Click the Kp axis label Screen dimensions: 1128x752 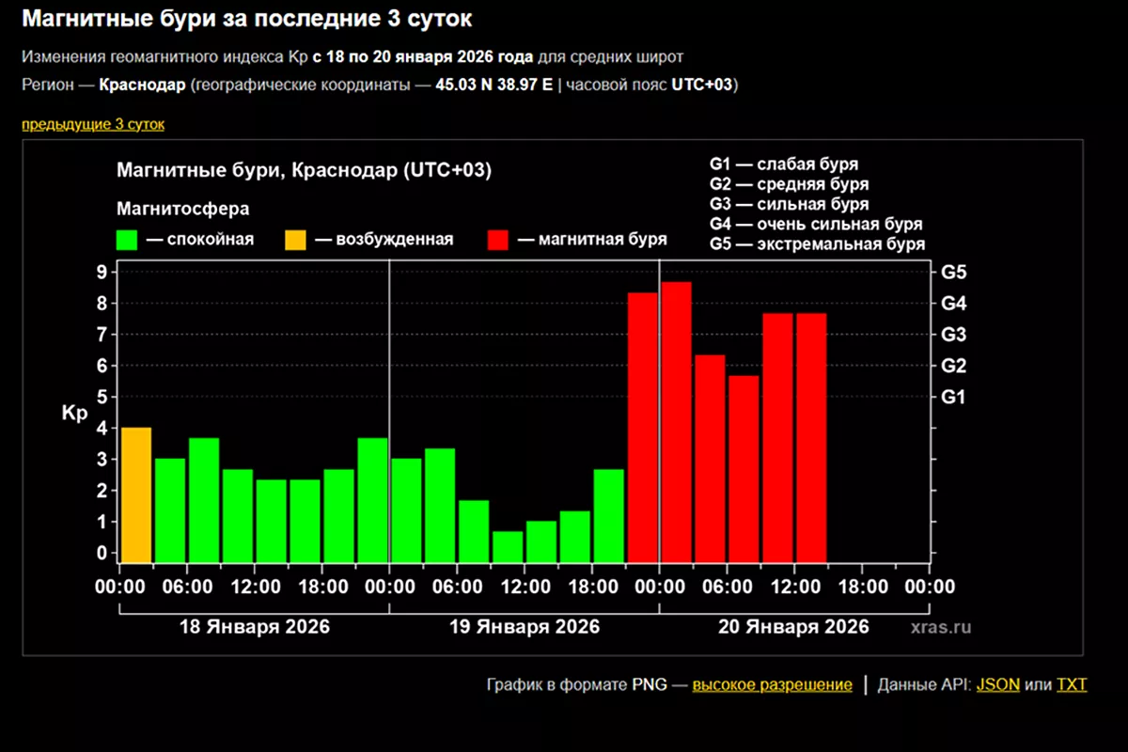74,414
